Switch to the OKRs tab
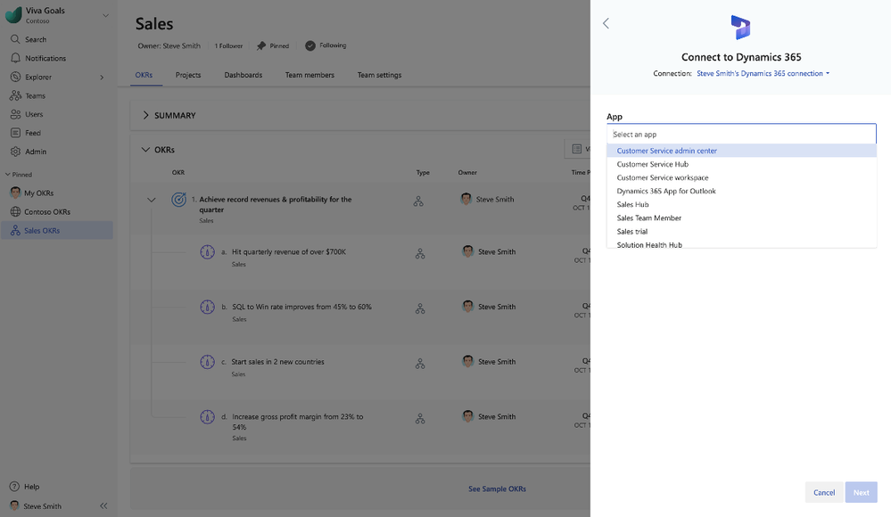Viewport: 891px width, 517px height. tap(144, 75)
